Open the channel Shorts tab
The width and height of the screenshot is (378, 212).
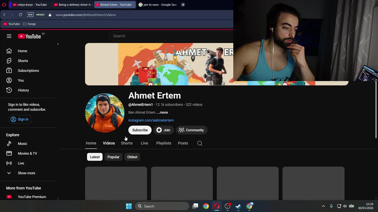coord(127,143)
